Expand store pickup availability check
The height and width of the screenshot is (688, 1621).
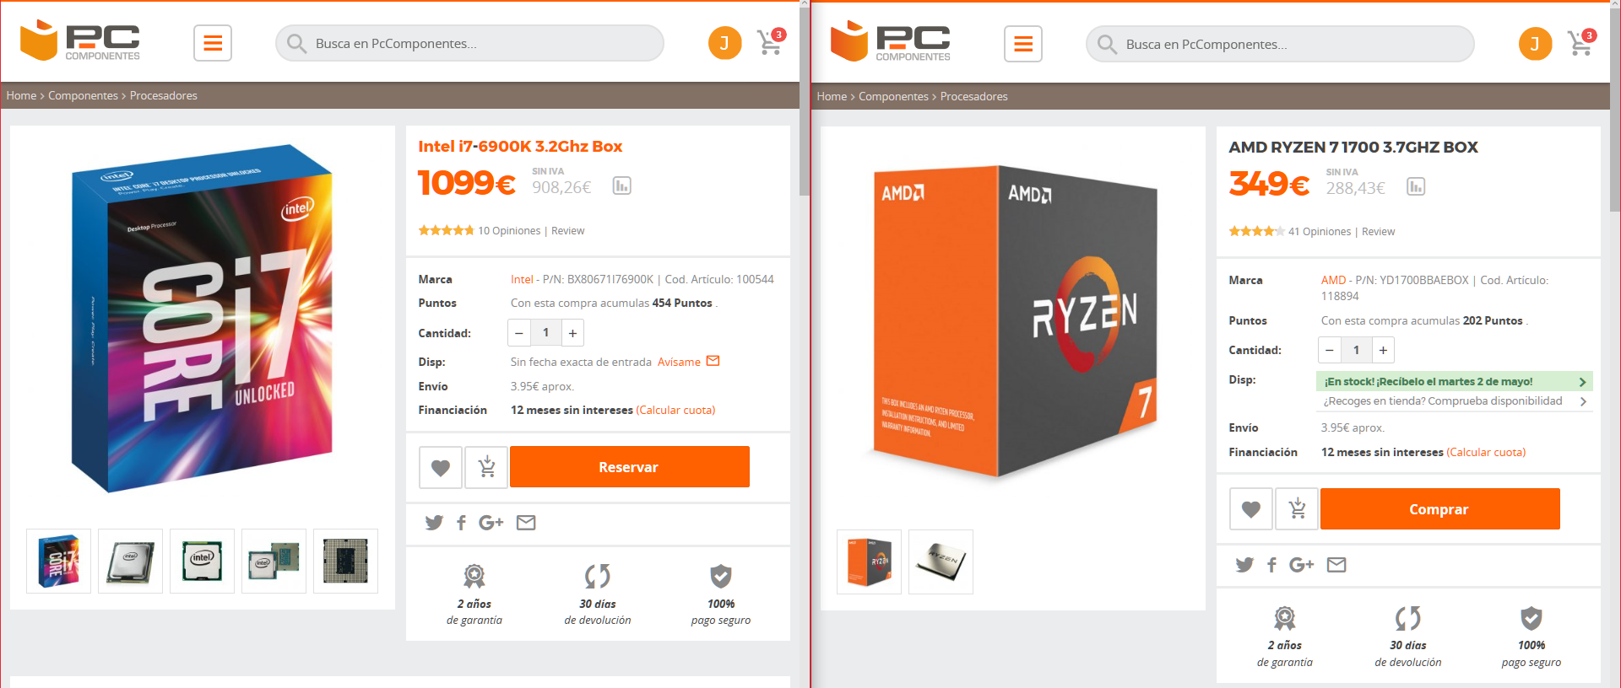(1454, 401)
